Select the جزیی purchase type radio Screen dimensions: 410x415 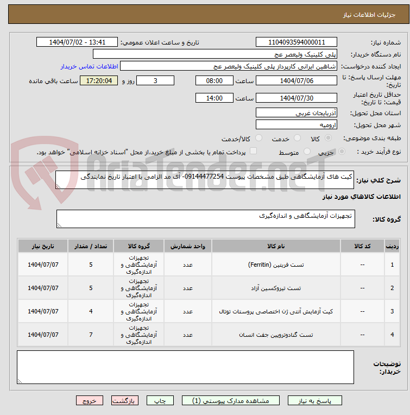point(342,152)
